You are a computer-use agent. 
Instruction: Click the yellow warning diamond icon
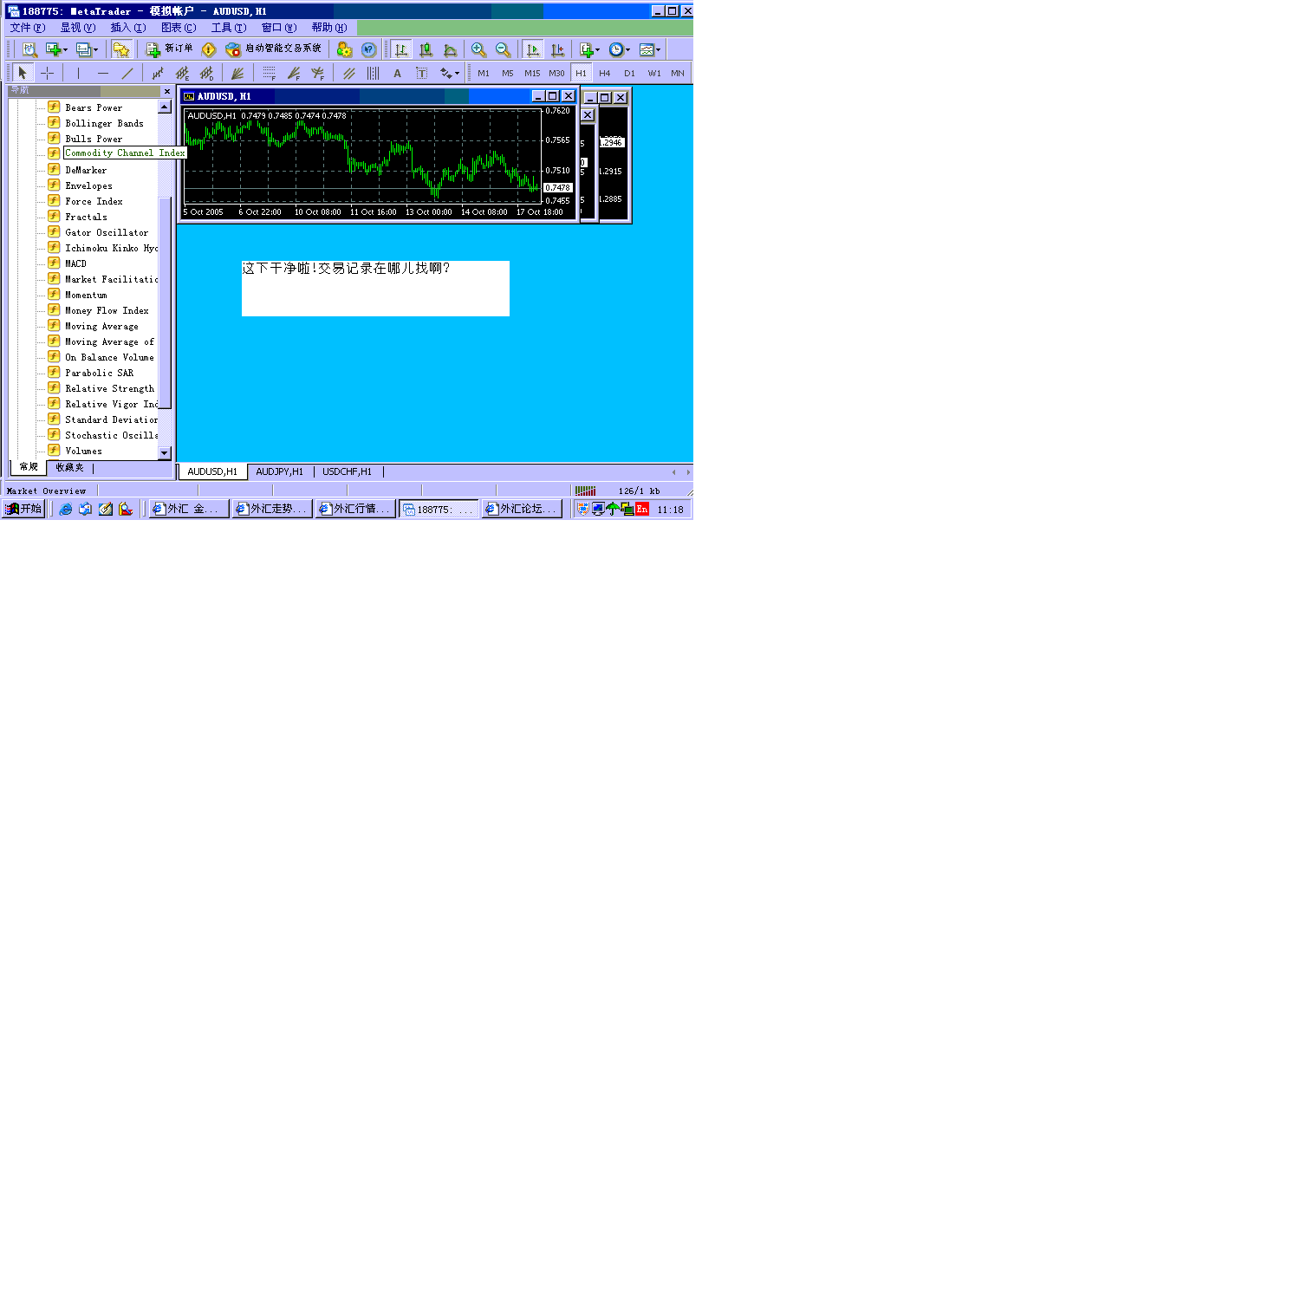(x=209, y=49)
